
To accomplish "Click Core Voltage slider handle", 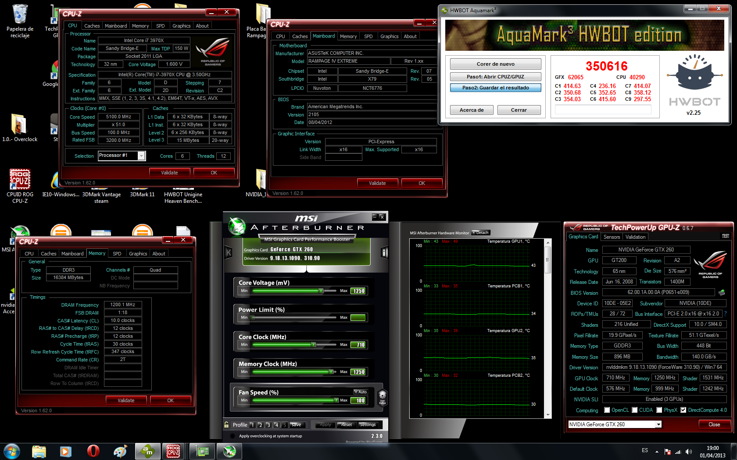I will pos(322,290).
